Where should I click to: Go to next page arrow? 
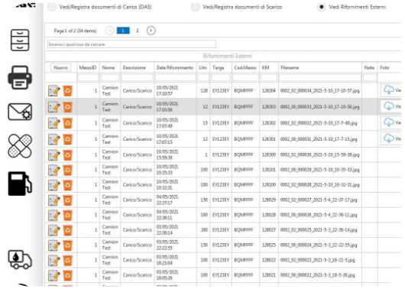pyautogui.click(x=151, y=31)
